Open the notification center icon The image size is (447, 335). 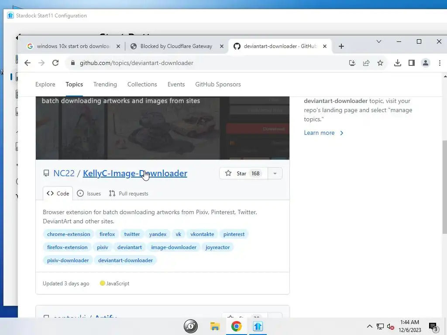point(433,327)
